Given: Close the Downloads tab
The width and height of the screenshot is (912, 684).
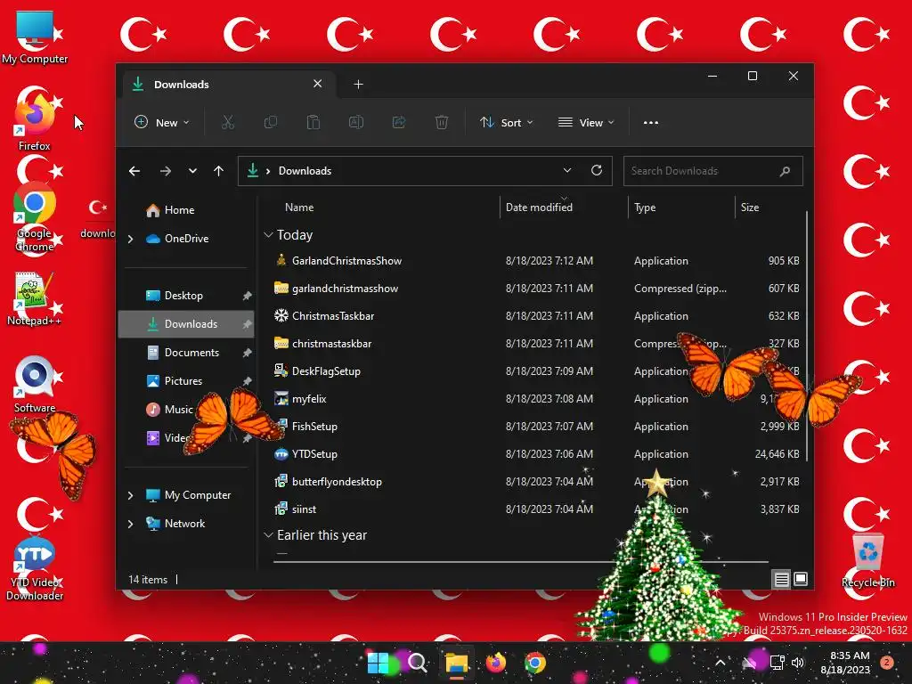Looking at the screenshot, I should [318, 84].
